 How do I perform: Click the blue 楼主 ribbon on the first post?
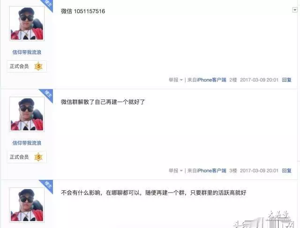[x=48, y=4]
